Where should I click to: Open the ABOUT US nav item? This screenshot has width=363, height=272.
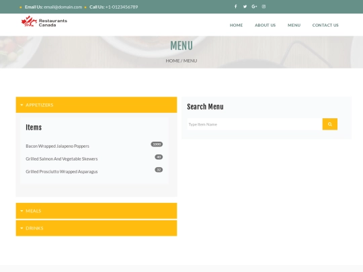point(265,26)
